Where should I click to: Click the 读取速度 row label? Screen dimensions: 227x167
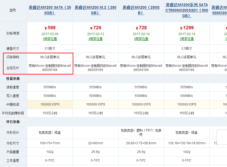pyautogui.click(x=13, y=87)
